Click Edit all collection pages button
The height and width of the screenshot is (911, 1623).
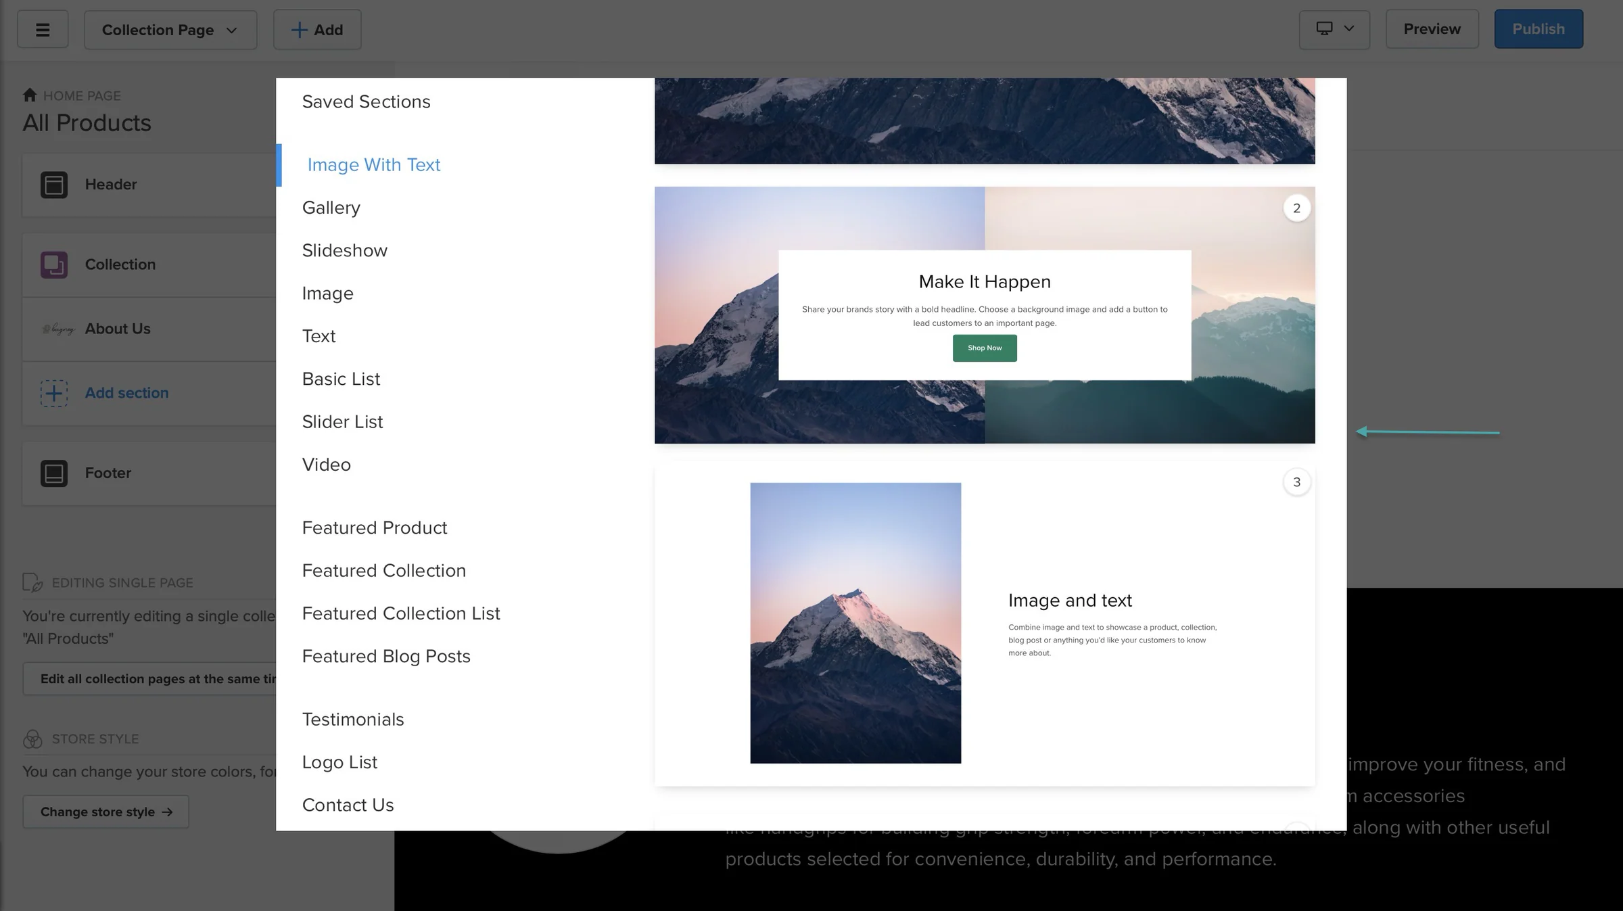tap(149, 678)
